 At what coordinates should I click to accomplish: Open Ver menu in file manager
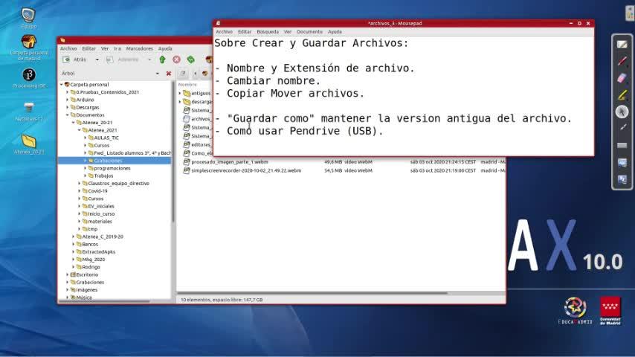(105, 48)
